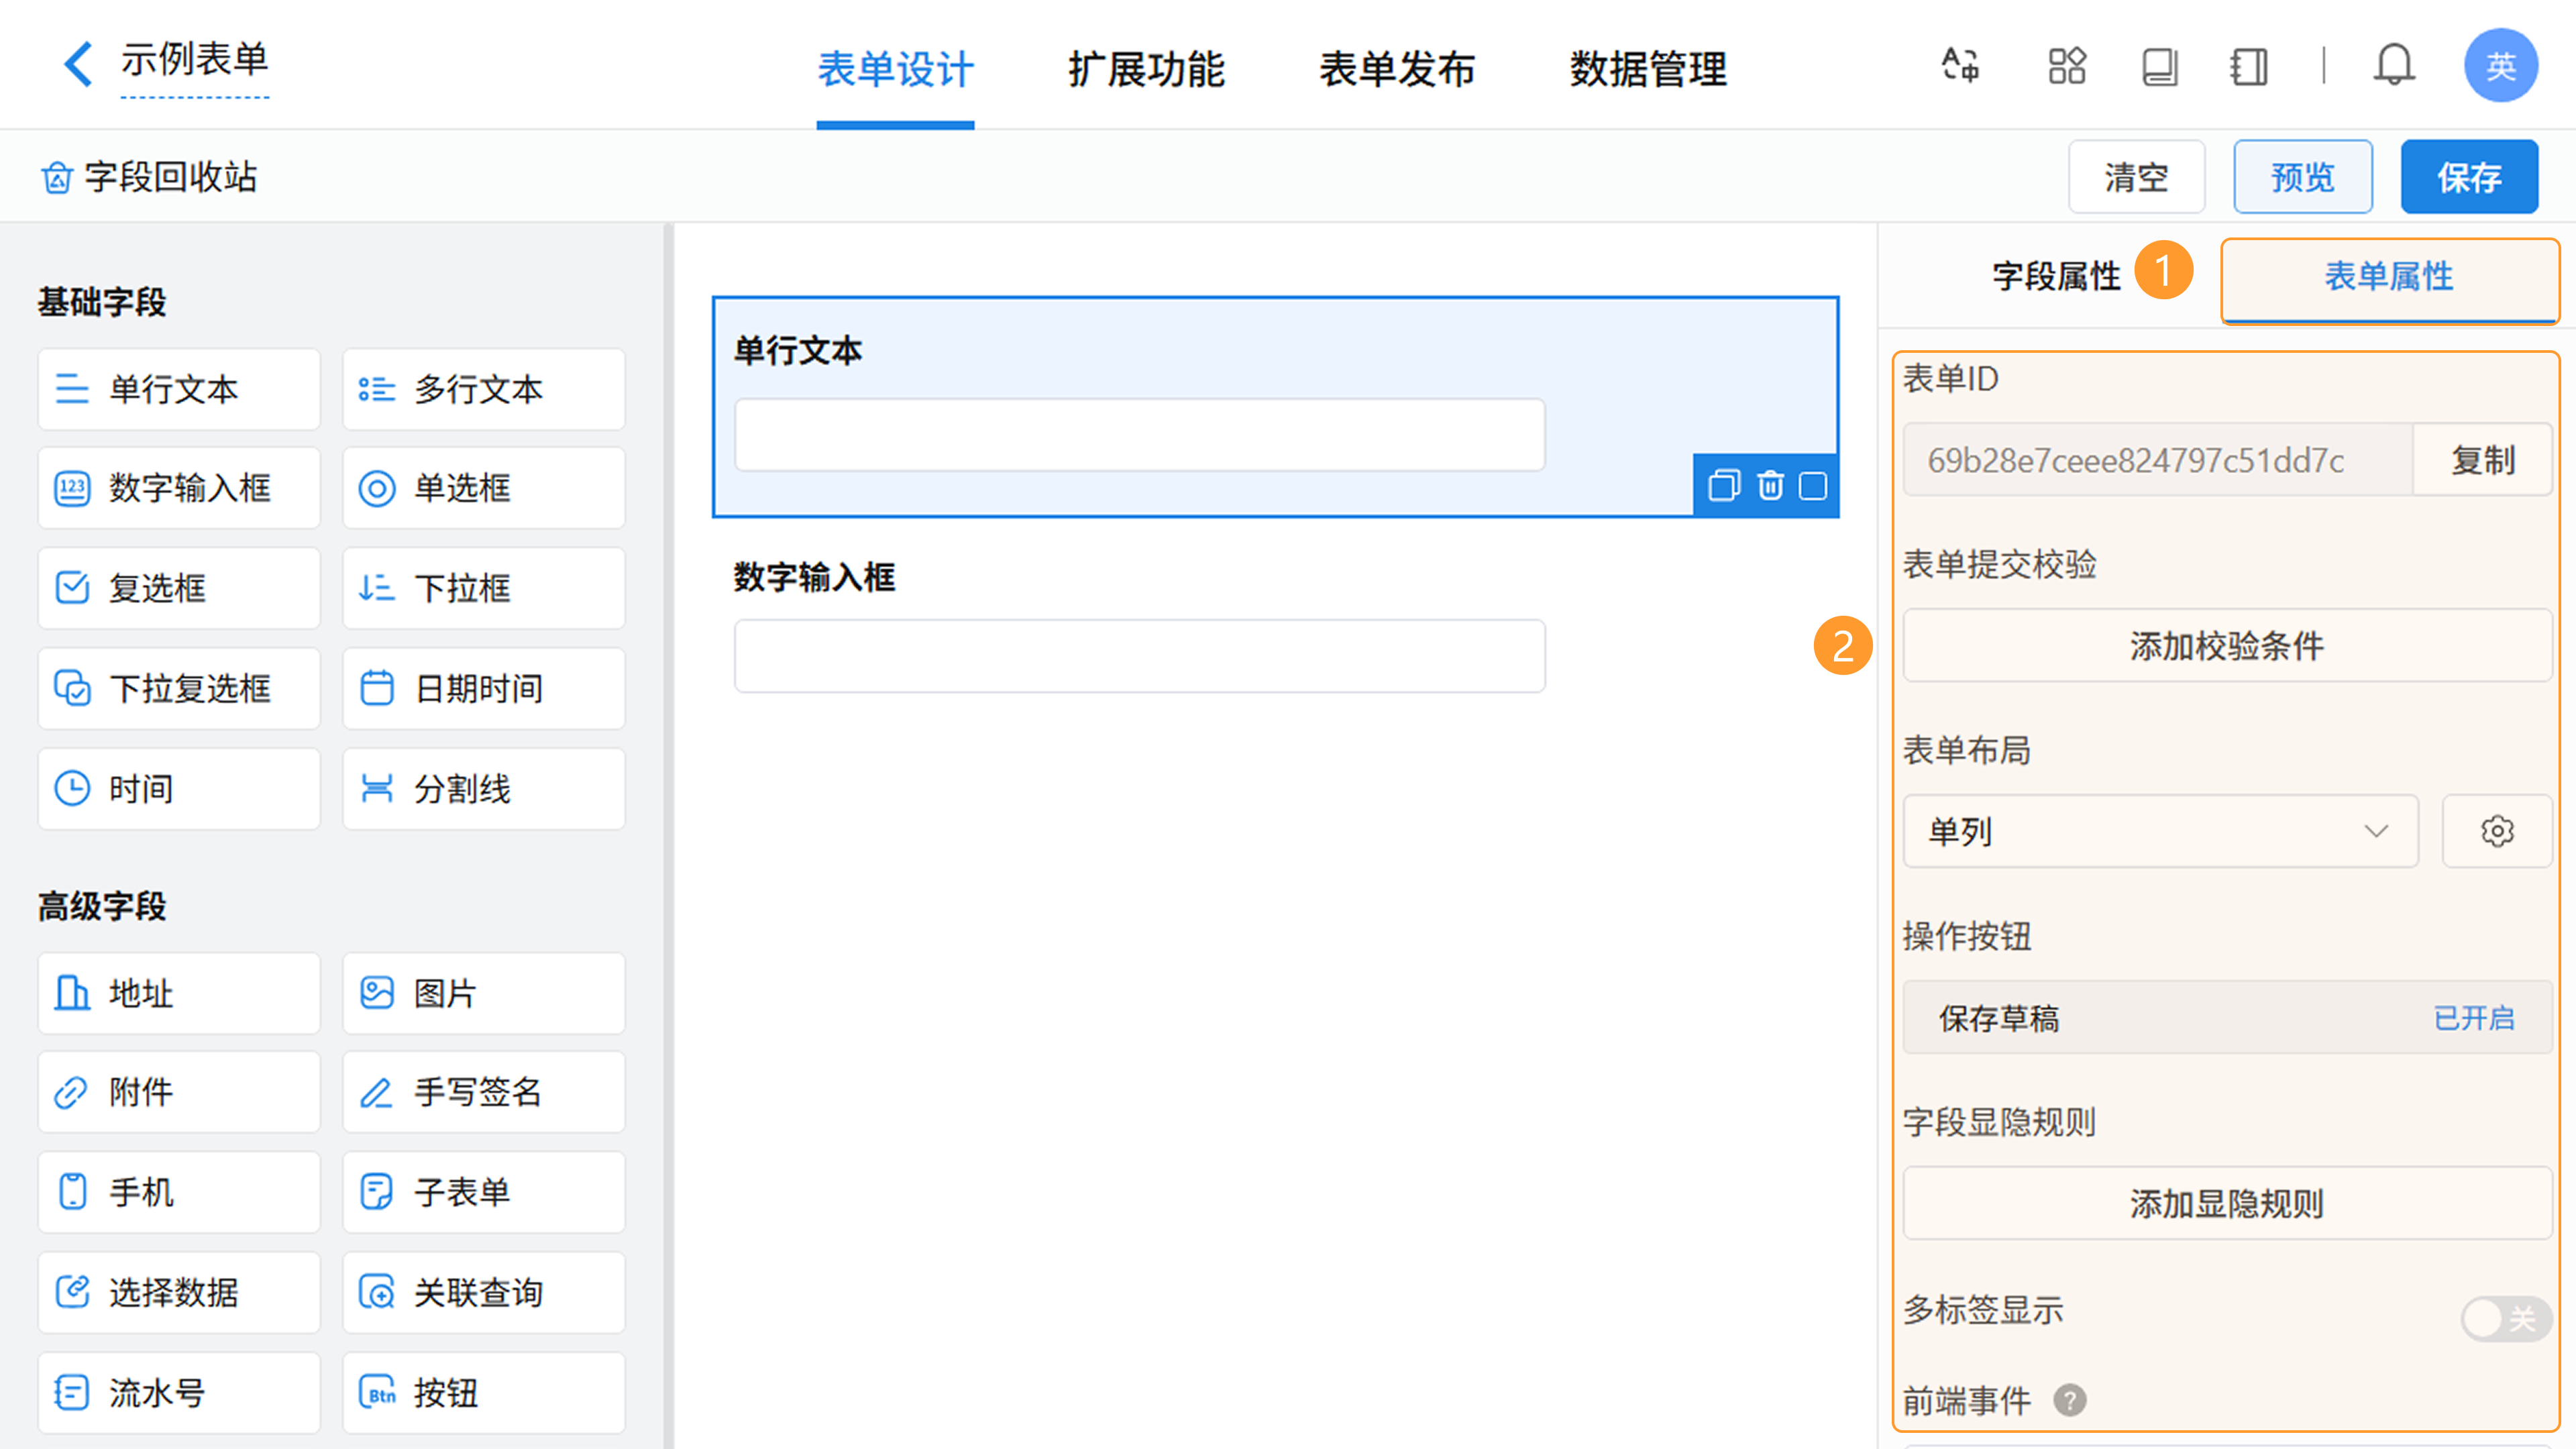Toggle the 多标签显示 switch
Screen dimensions: 2576x1449
[2505, 1318]
